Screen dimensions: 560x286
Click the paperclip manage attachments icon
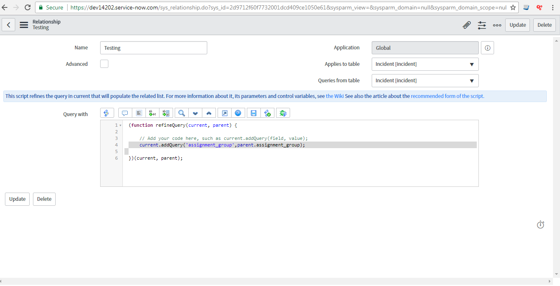(466, 25)
